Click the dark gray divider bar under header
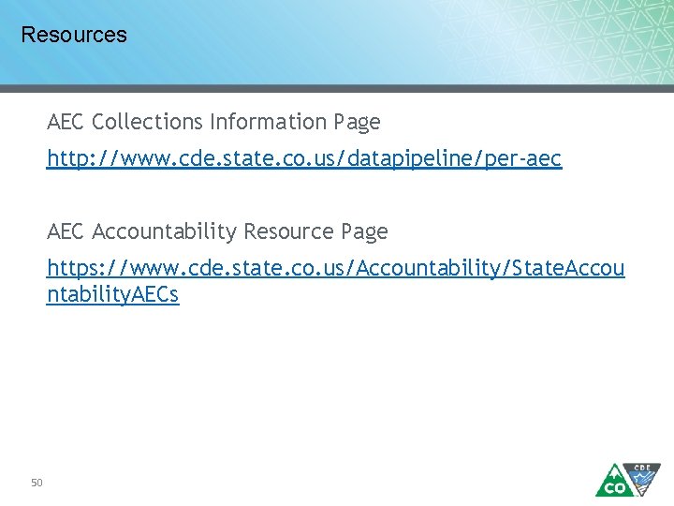 point(337,89)
